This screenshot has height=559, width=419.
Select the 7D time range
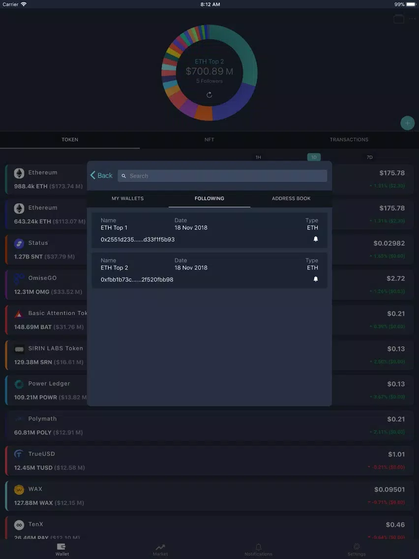pos(370,157)
